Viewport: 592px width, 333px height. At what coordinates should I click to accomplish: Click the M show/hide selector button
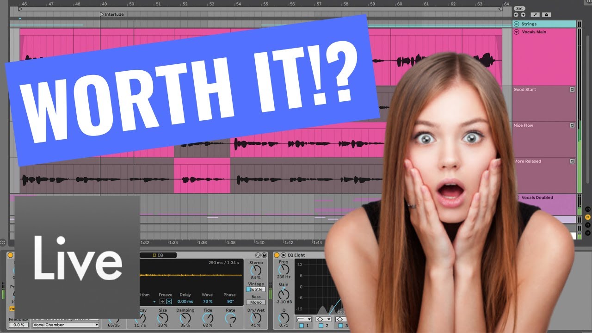[x=588, y=225]
